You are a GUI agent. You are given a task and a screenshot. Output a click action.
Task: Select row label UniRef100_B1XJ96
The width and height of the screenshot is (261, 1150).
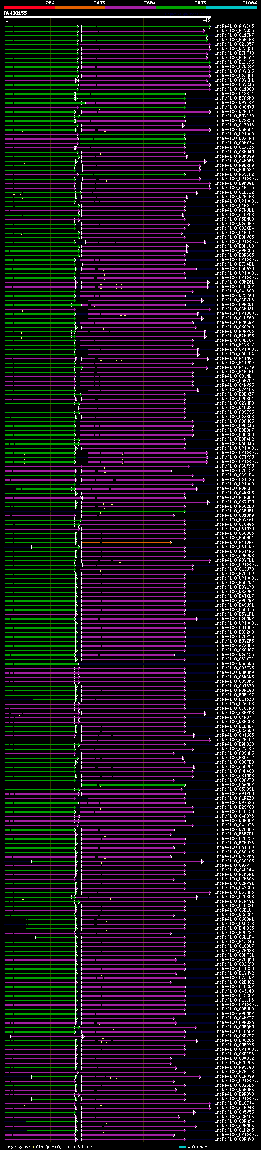[234, 62]
